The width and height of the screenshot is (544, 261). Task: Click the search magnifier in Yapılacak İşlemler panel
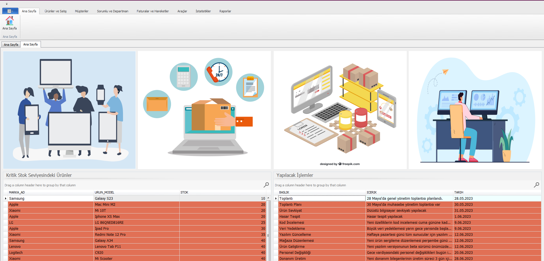536,185
